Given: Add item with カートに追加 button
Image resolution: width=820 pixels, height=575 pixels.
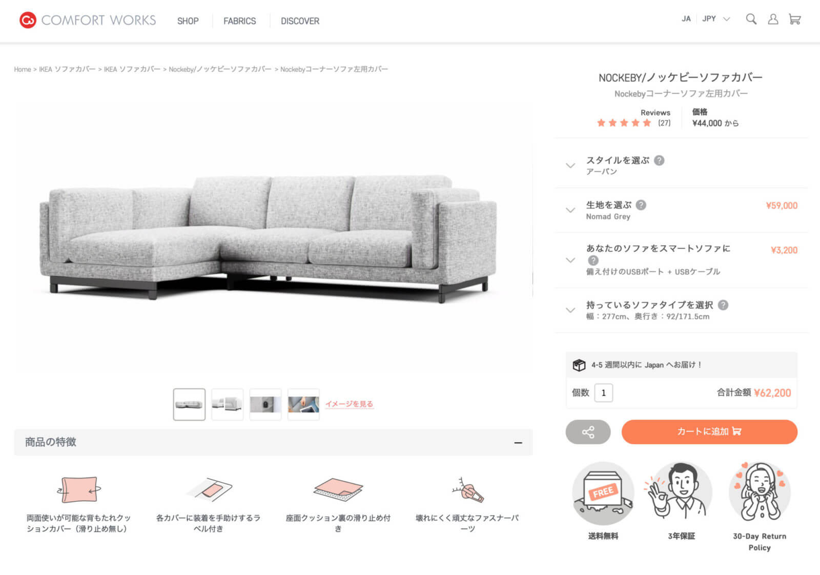Looking at the screenshot, I should [709, 432].
